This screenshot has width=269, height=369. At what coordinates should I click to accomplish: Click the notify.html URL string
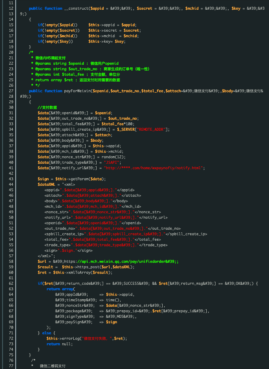[153, 168]
